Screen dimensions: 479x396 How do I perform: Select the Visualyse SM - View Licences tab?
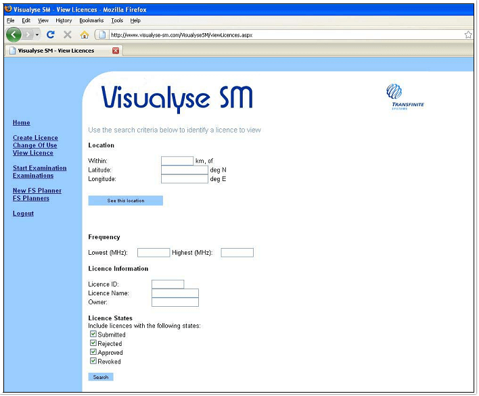(64, 51)
